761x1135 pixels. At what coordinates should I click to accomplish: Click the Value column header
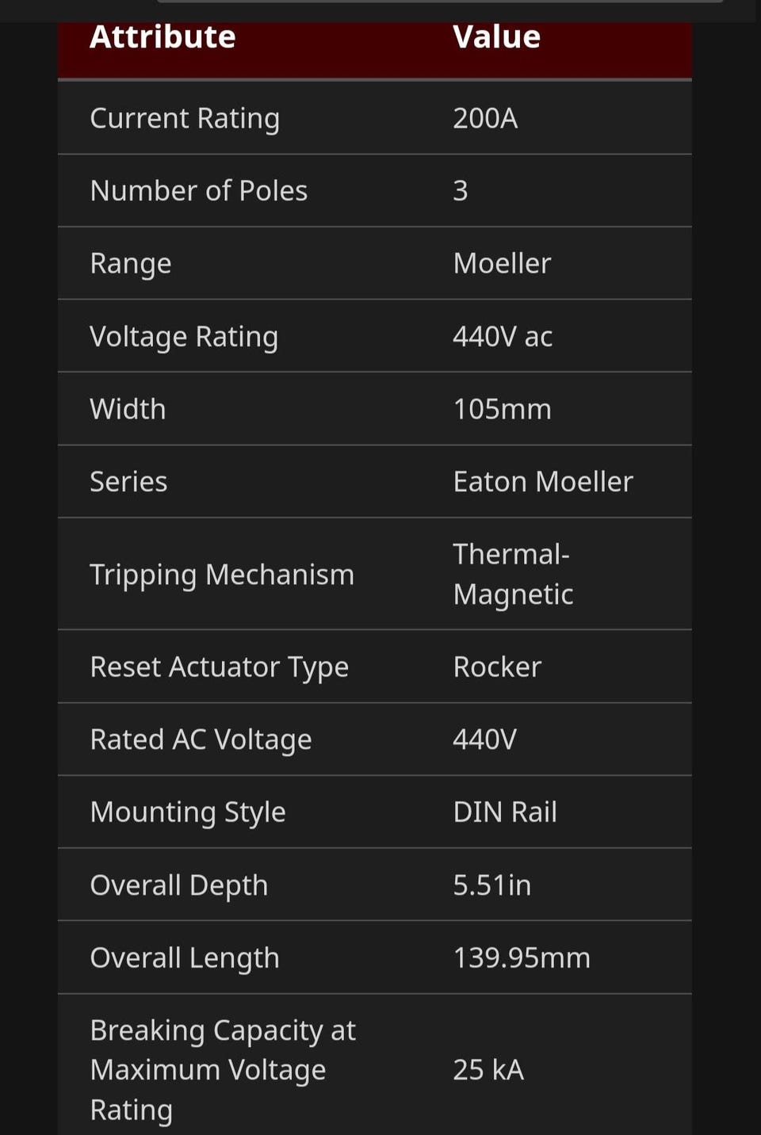pyautogui.click(x=497, y=37)
